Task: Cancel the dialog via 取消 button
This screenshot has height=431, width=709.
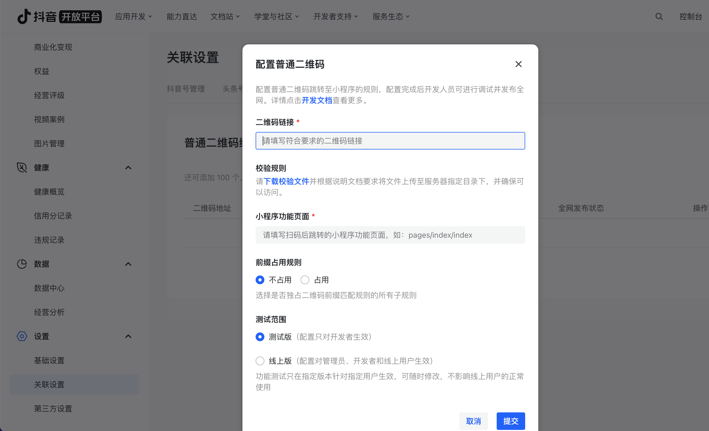Action: click(x=473, y=421)
